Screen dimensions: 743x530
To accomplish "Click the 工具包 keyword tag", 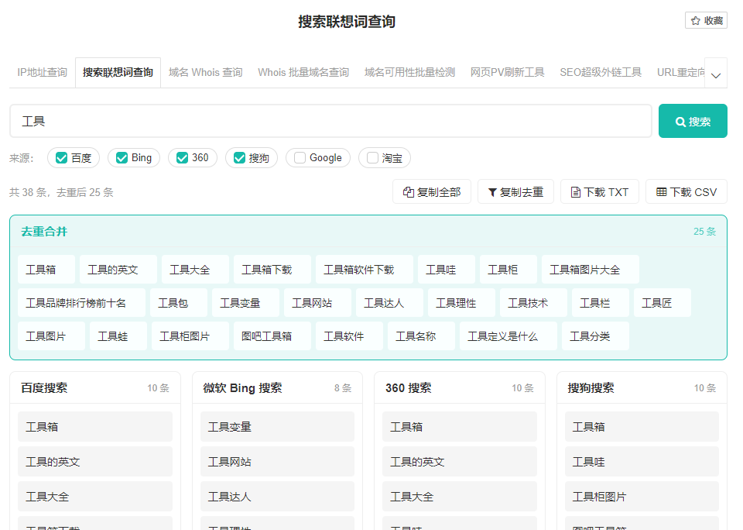I will pos(179,303).
